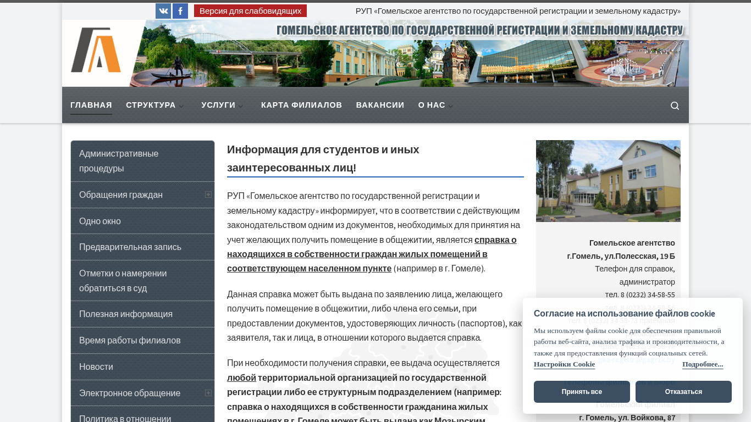751x422 pixels.
Task: Expand the О НАС dropdown chevron
Action: (x=451, y=106)
